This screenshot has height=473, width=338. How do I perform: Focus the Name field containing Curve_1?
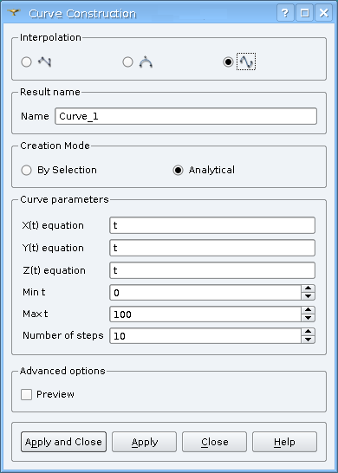(185, 116)
